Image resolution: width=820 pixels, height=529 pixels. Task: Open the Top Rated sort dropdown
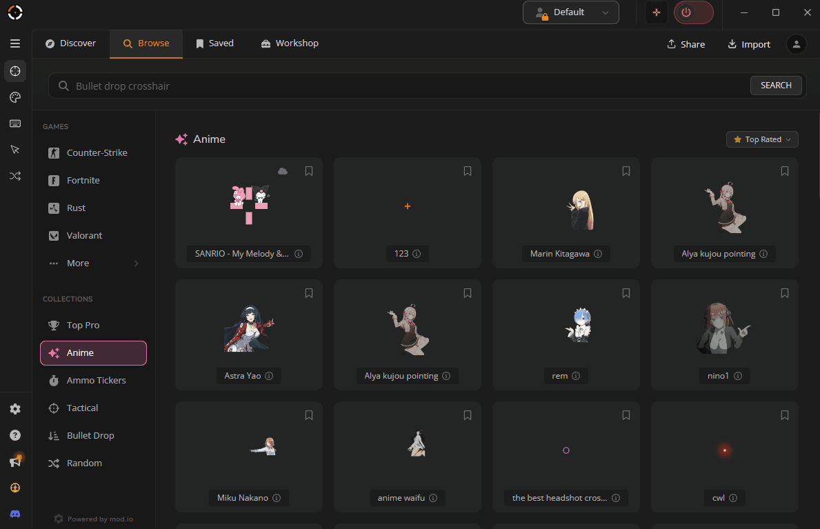point(762,140)
